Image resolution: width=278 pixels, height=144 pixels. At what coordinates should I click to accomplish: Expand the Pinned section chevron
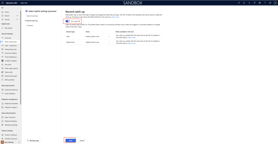point(17,20)
